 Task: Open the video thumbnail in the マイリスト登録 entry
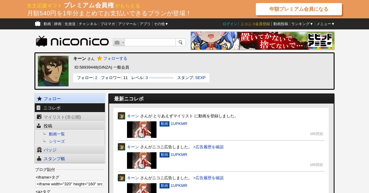pyautogui.click(x=142, y=130)
